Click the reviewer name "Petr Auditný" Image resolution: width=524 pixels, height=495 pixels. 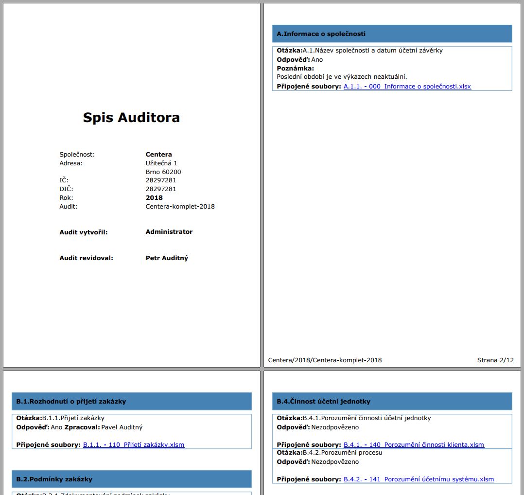click(x=167, y=258)
